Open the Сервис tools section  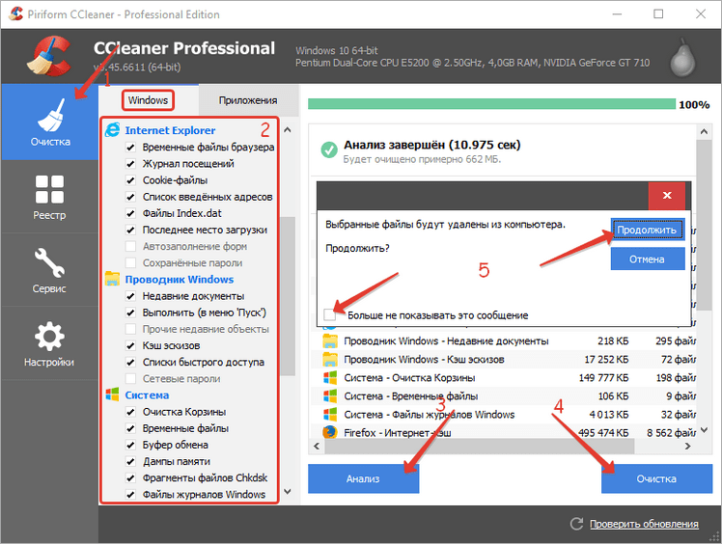(x=50, y=270)
